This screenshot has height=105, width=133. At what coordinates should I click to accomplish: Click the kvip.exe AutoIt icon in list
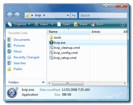click(51, 42)
